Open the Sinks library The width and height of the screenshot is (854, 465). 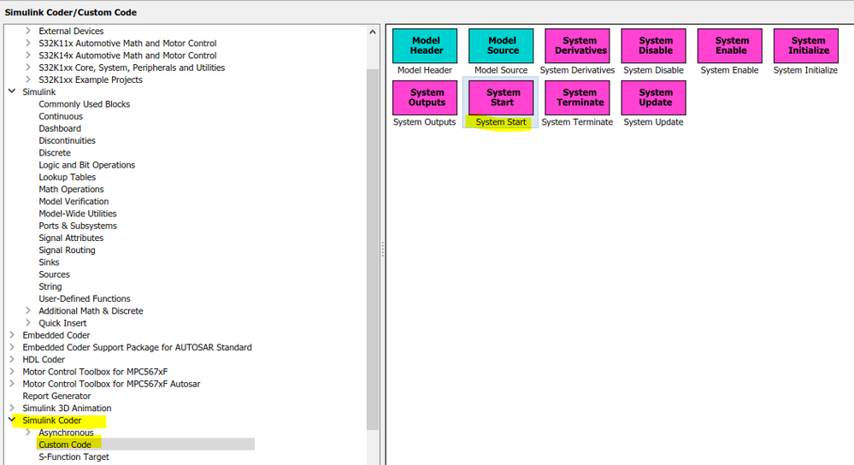49,262
